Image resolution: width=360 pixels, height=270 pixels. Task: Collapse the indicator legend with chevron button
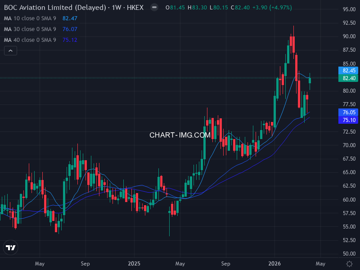pyautogui.click(x=10, y=51)
